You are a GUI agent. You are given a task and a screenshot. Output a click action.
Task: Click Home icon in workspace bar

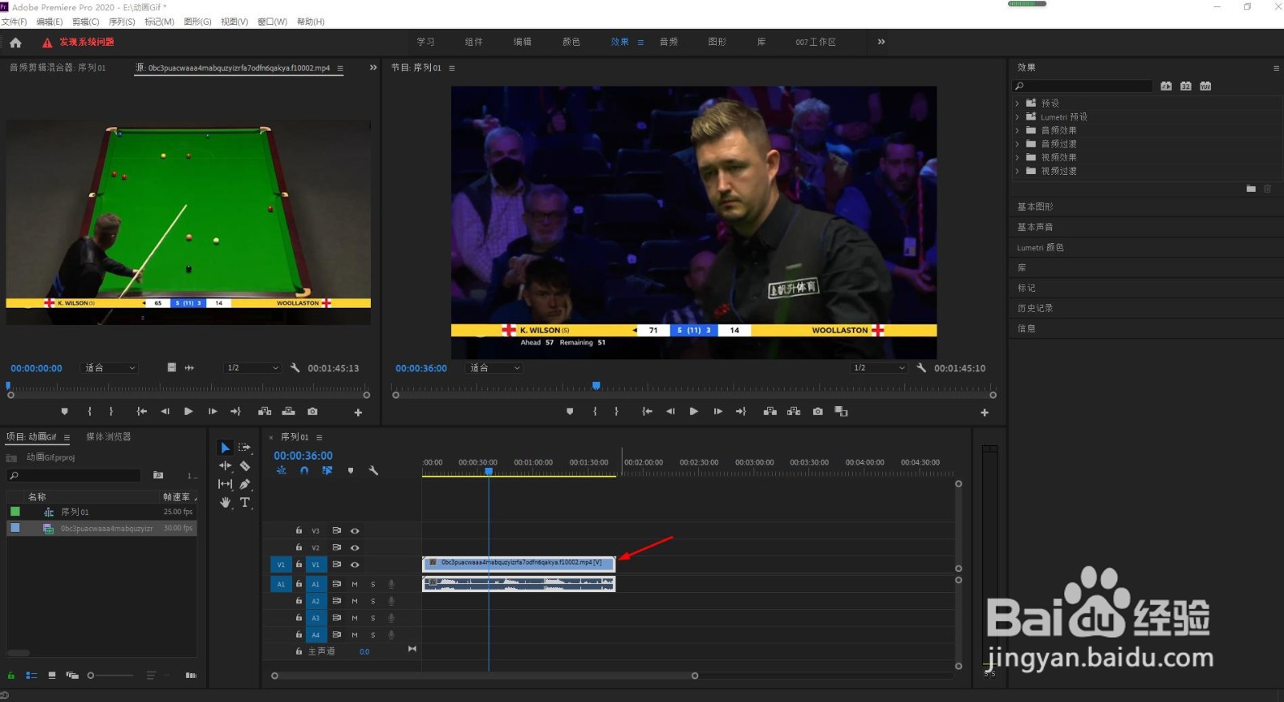click(x=15, y=43)
